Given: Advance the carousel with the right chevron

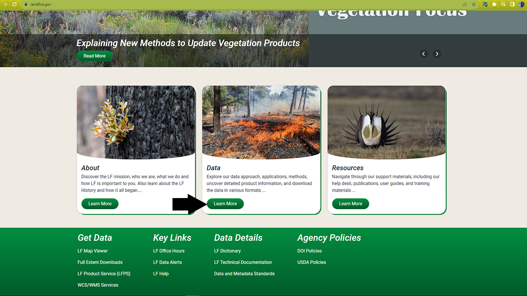Looking at the screenshot, I should click(x=437, y=54).
